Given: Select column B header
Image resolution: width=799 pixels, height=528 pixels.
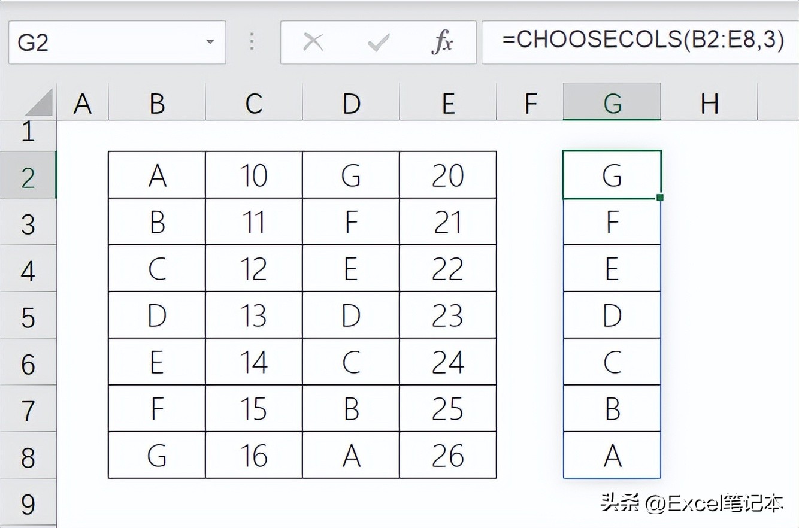Looking at the screenshot, I should [157, 104].
